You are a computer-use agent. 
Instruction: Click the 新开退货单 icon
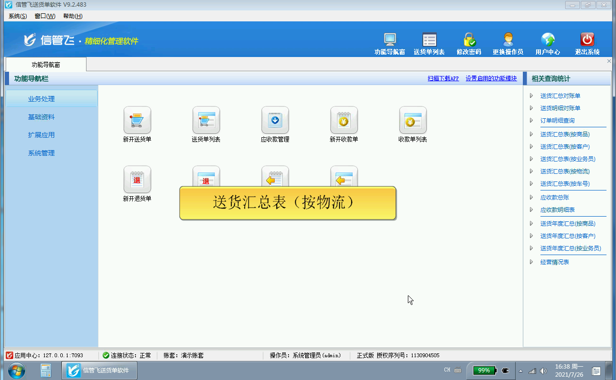tap(137, 180)
